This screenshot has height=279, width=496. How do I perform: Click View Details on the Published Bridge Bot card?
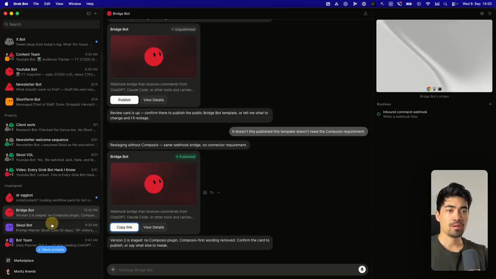154,227
